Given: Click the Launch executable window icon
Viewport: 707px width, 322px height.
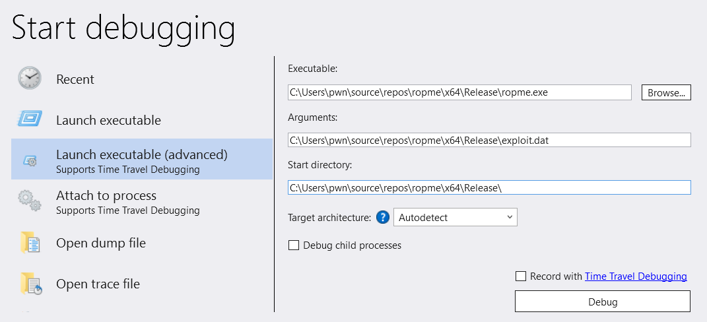Looking at the screenshot, I should (x=30, y=119).
